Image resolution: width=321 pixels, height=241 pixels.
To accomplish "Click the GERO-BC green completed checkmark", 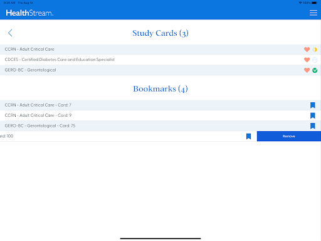I will pyautogui.click(x=315, y=70).
